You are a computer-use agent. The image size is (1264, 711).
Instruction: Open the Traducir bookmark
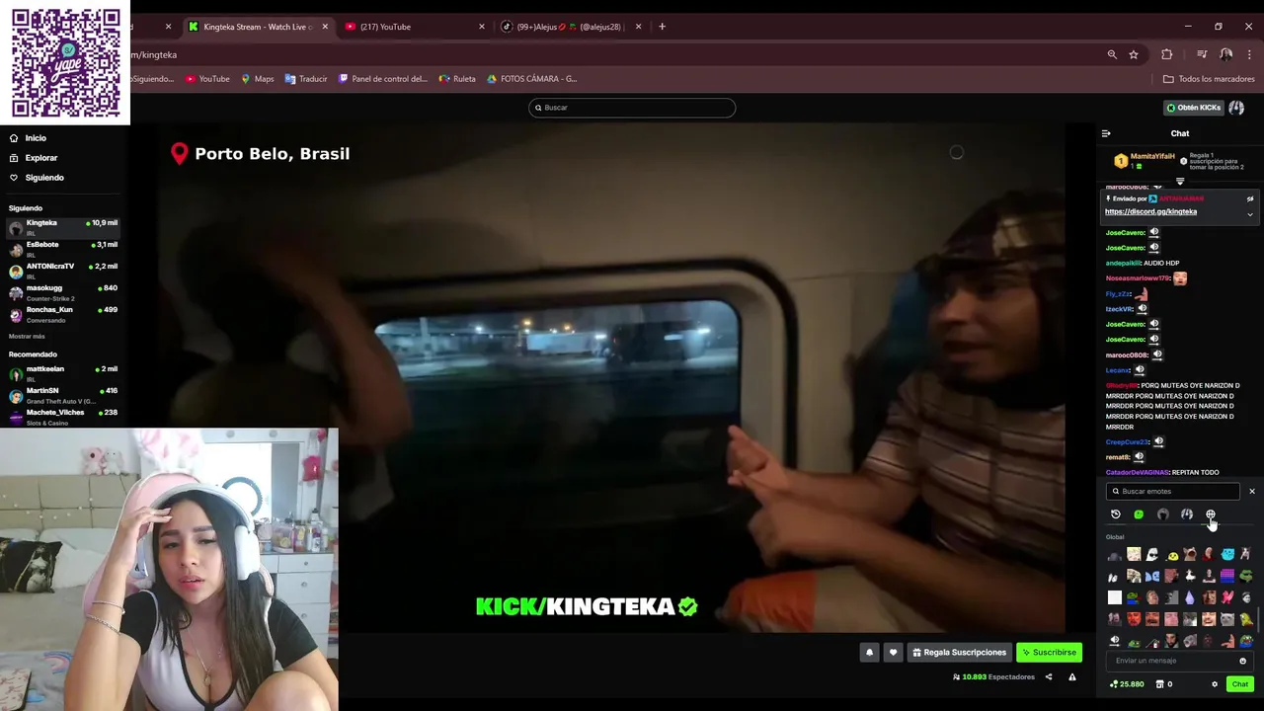click(306, 79)
